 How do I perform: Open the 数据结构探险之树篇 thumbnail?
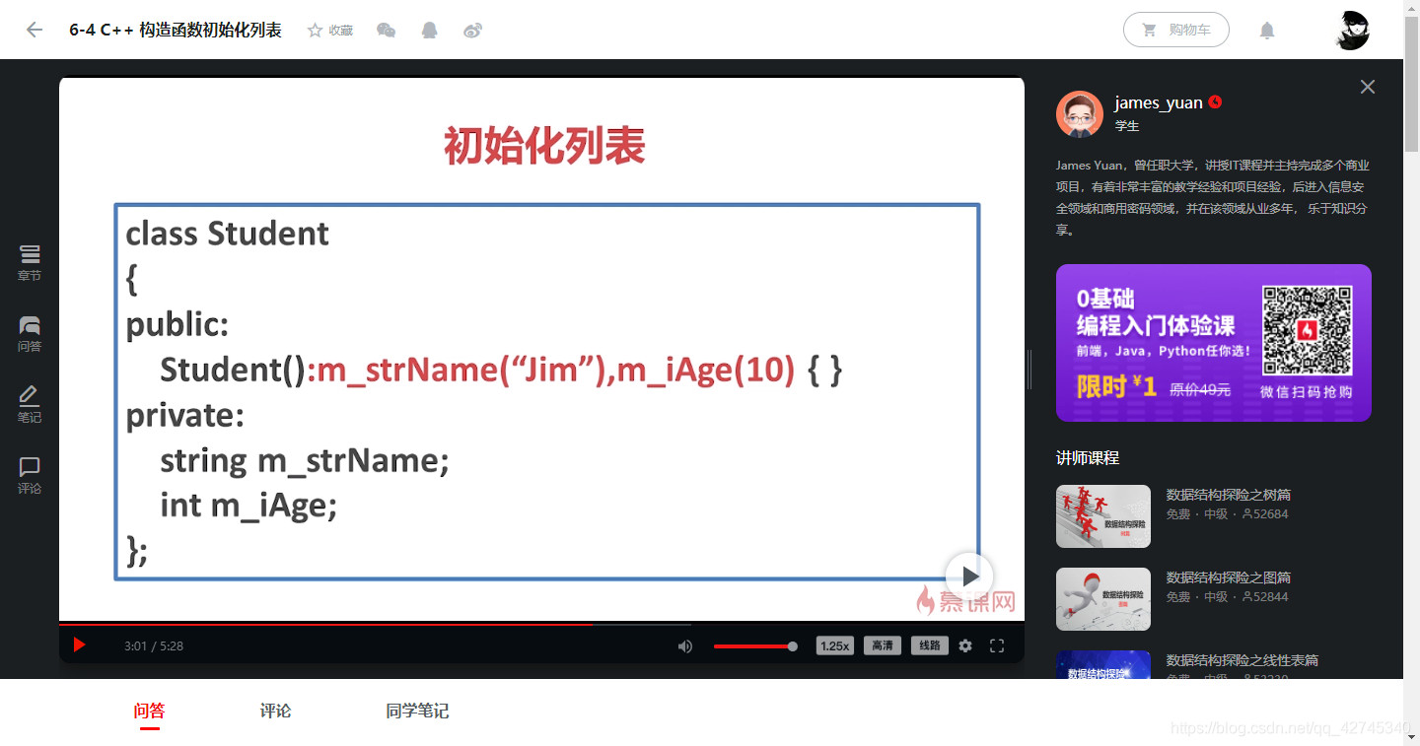(x=1103, y=516)
